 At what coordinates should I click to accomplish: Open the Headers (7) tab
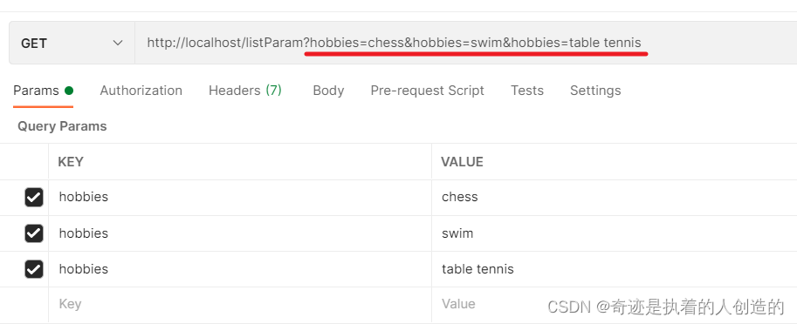click(245, 91)
